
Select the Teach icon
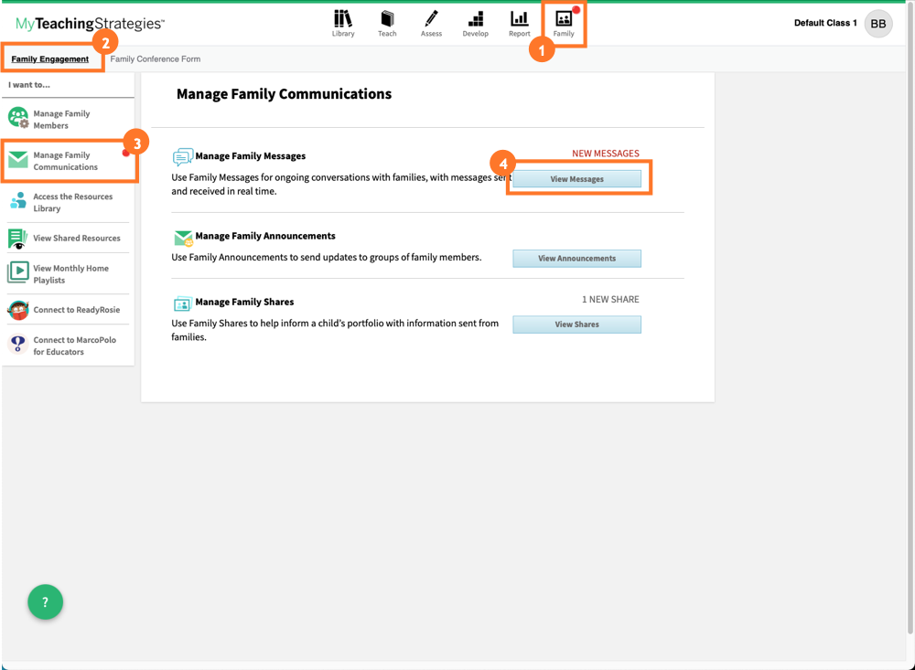coord(387,23)
